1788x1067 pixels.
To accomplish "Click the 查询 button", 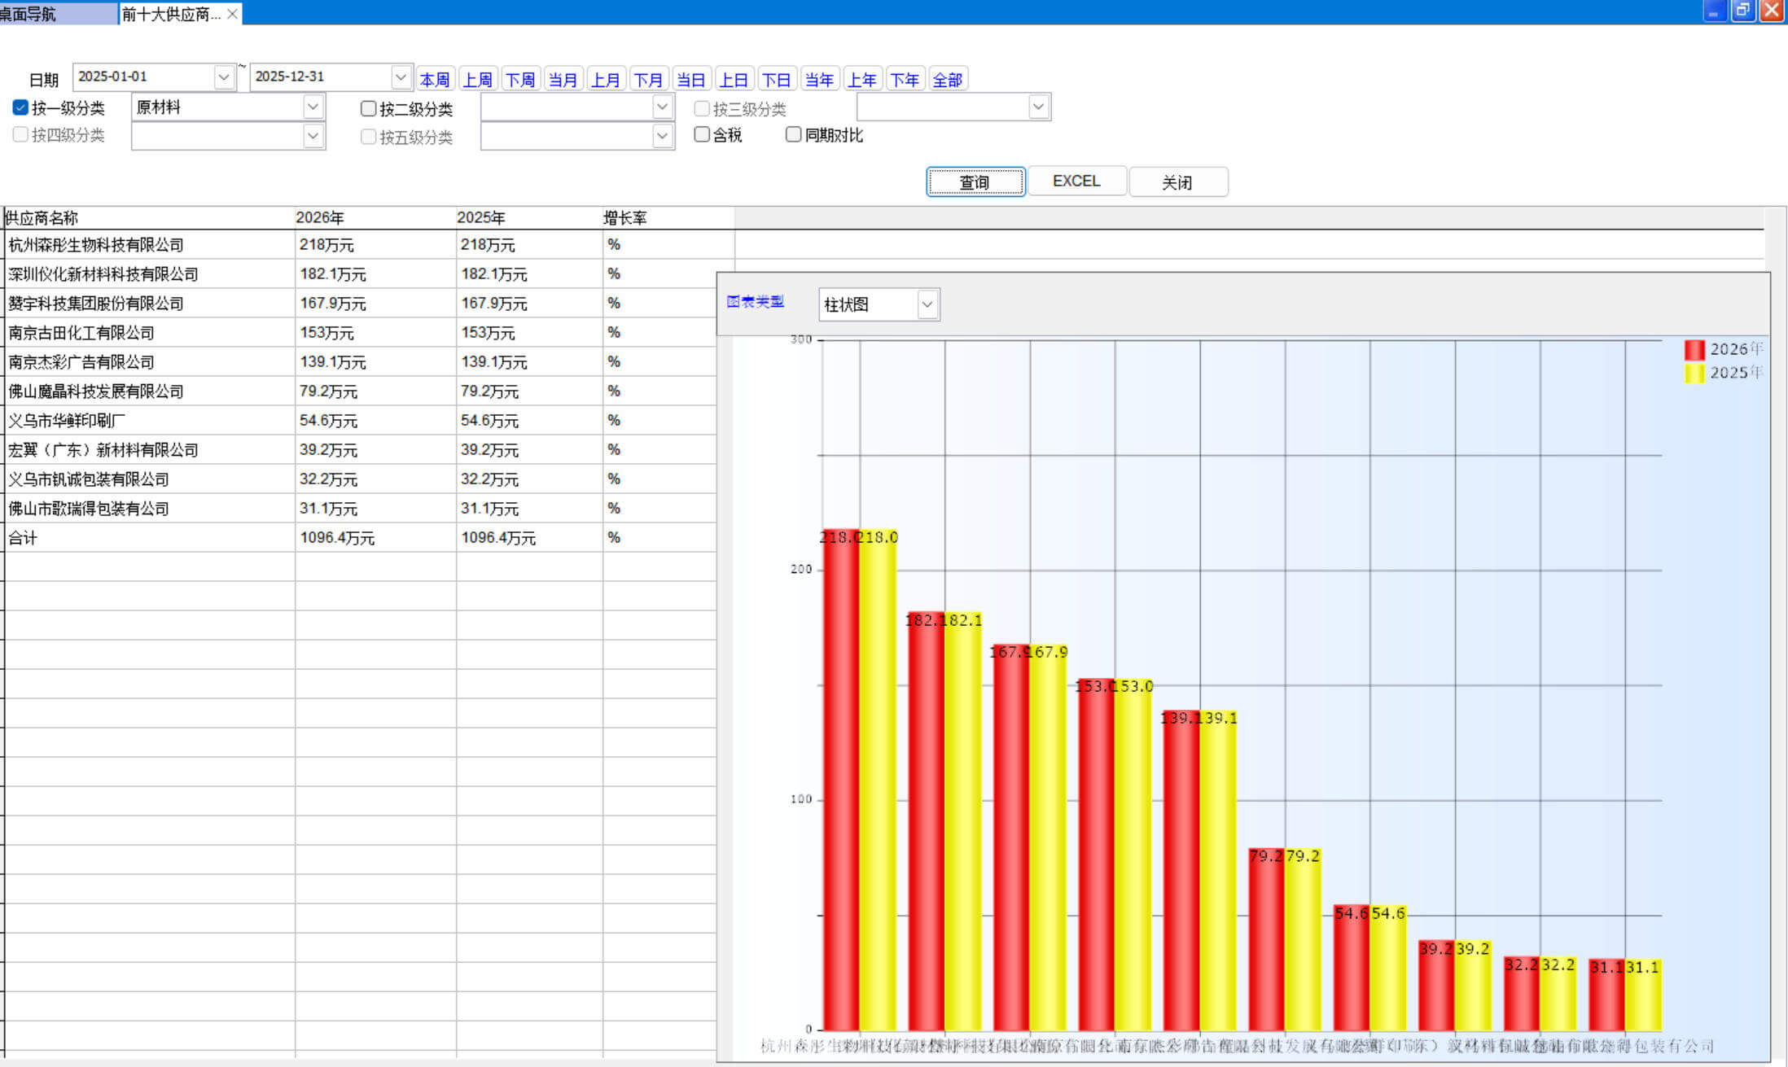I will [x=975, y=181].
